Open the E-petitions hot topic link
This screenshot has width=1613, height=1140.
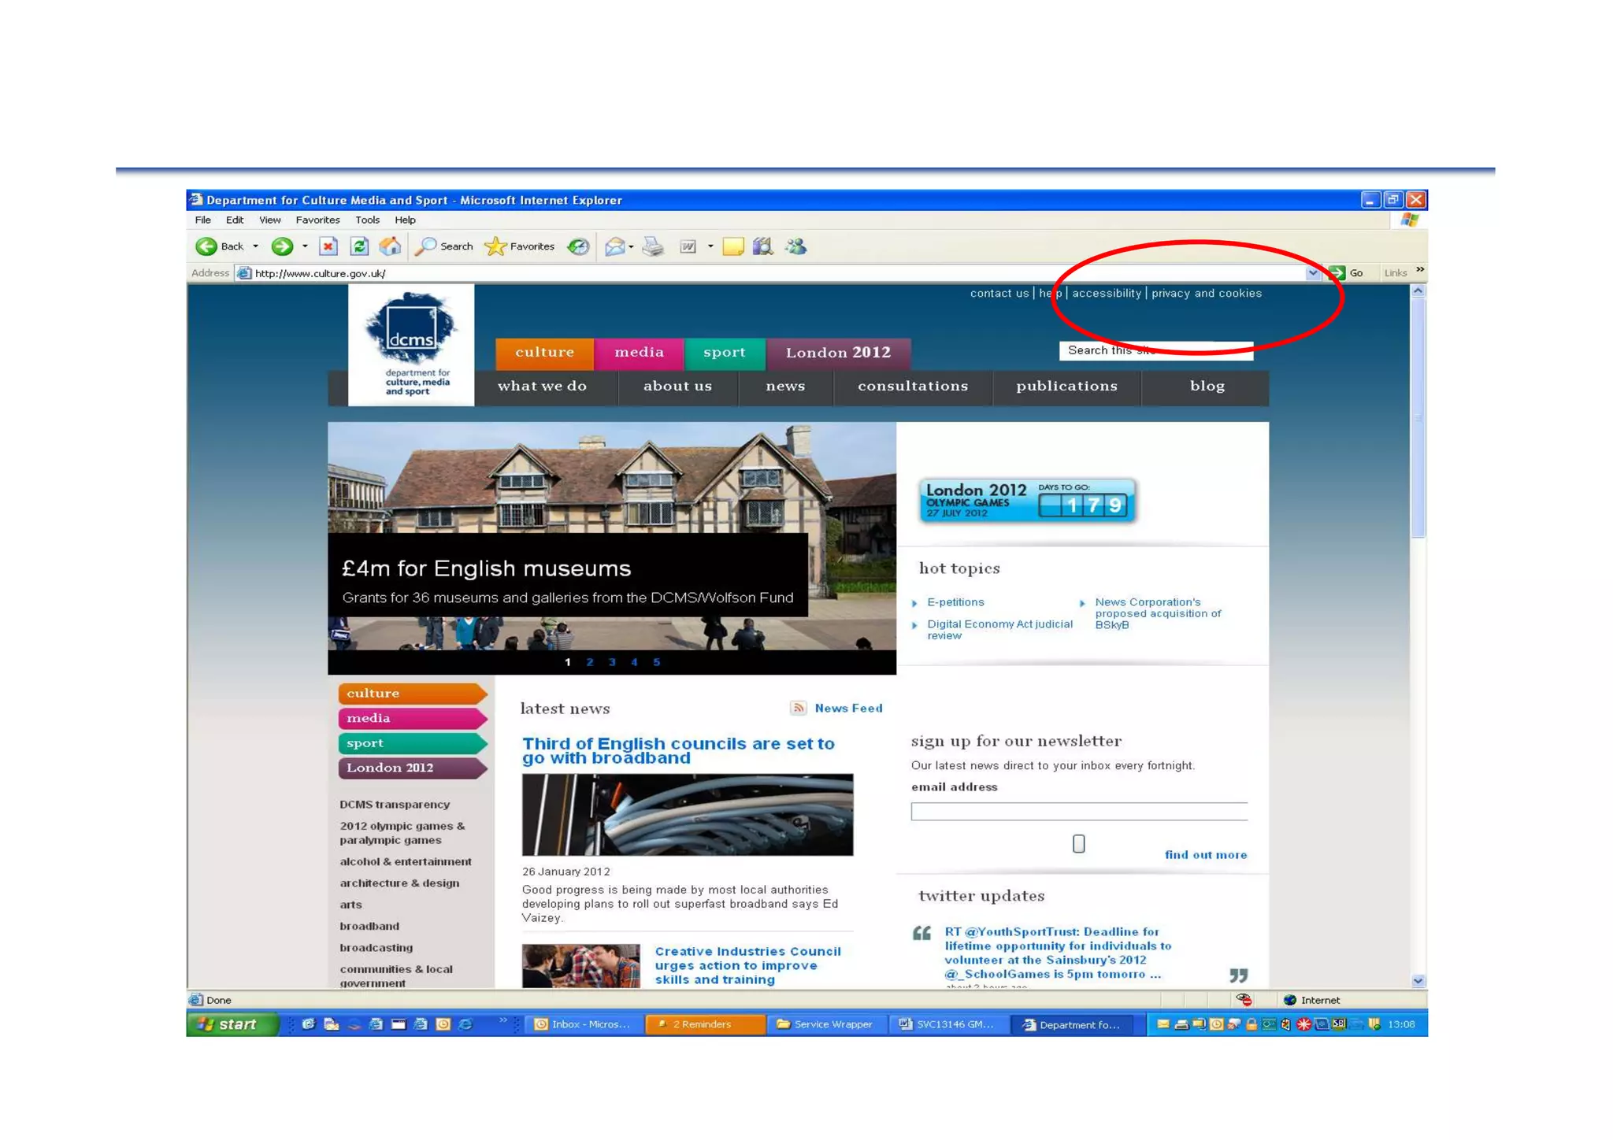pyautogui.click(x=955, y=602)
